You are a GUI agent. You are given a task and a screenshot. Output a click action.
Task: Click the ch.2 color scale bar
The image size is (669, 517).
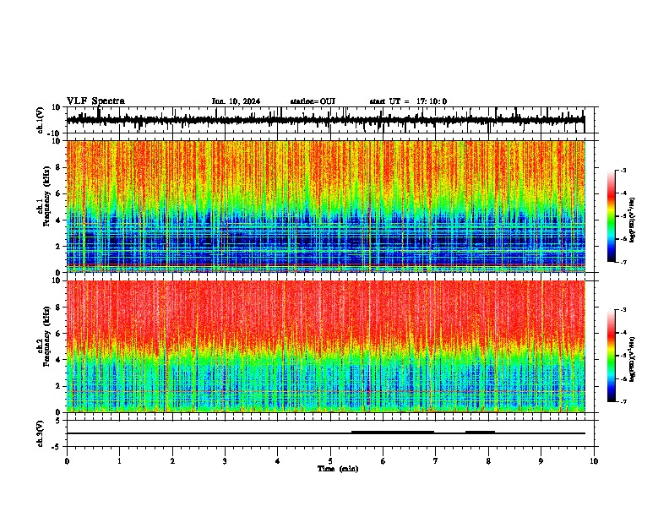click(x=611, y=356)
